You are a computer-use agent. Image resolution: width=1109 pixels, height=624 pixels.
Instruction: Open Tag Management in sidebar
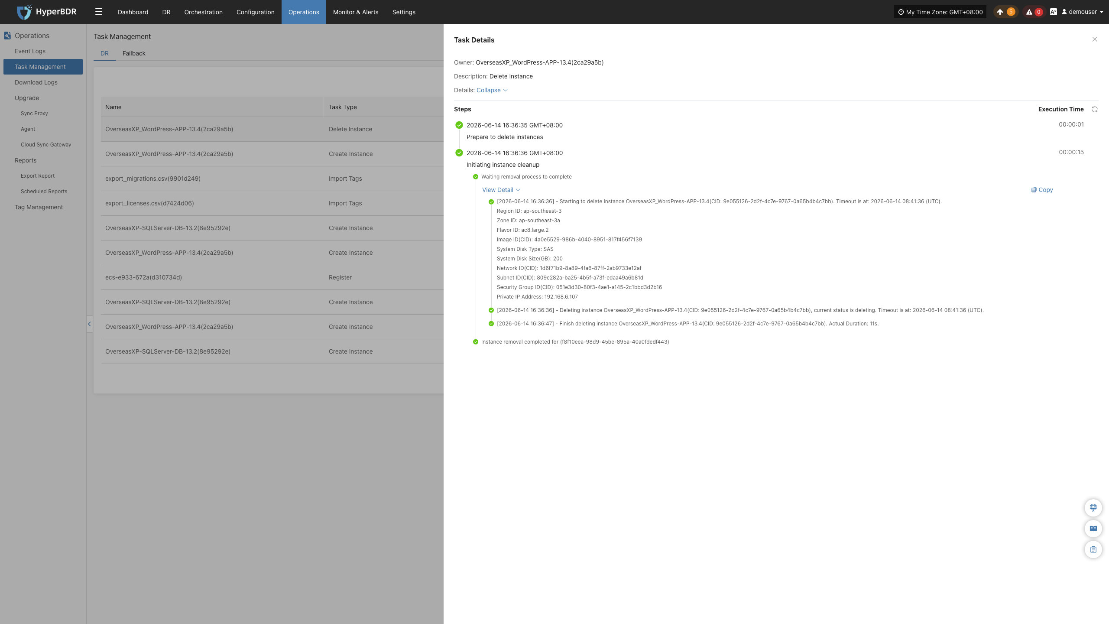[x=39, y=207]
